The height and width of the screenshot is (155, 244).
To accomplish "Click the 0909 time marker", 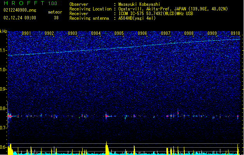I will [x=212, y=33].
